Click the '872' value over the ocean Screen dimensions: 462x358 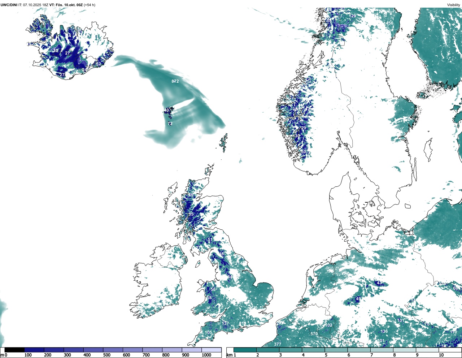pyautogui.click(x=175, y=81)
